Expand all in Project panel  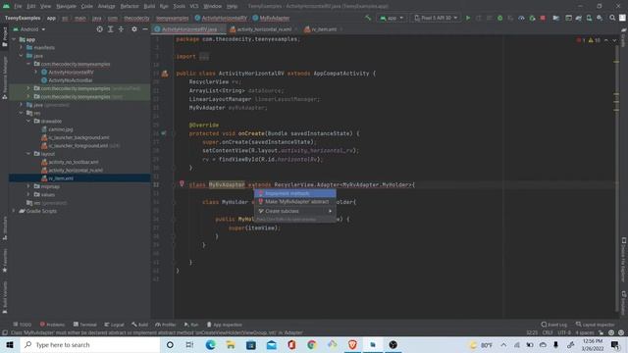point(111,29)
